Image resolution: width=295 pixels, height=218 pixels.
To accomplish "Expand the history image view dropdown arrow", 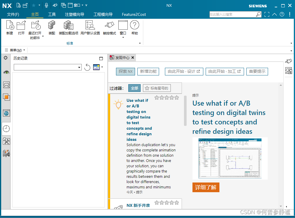I will pos(102,67).
